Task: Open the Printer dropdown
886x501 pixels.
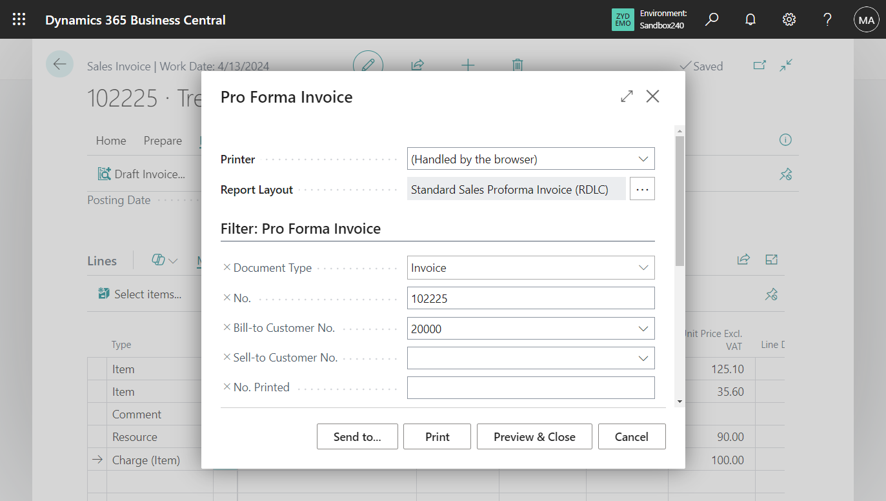Action: (x=643, y=158)
